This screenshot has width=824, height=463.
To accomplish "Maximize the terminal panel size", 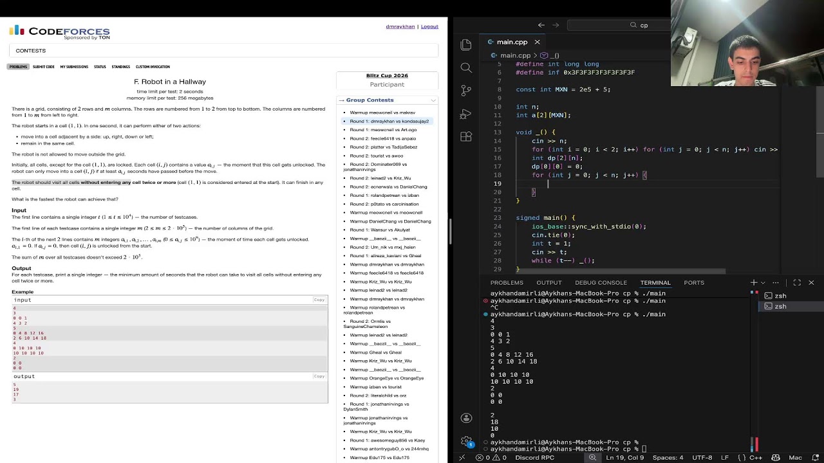I will [x=797, y=282].
